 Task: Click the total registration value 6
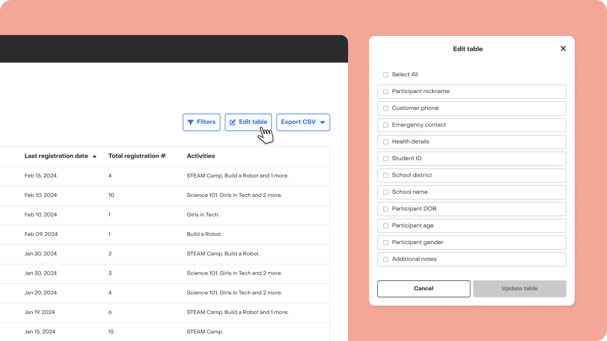coord(110,312)
